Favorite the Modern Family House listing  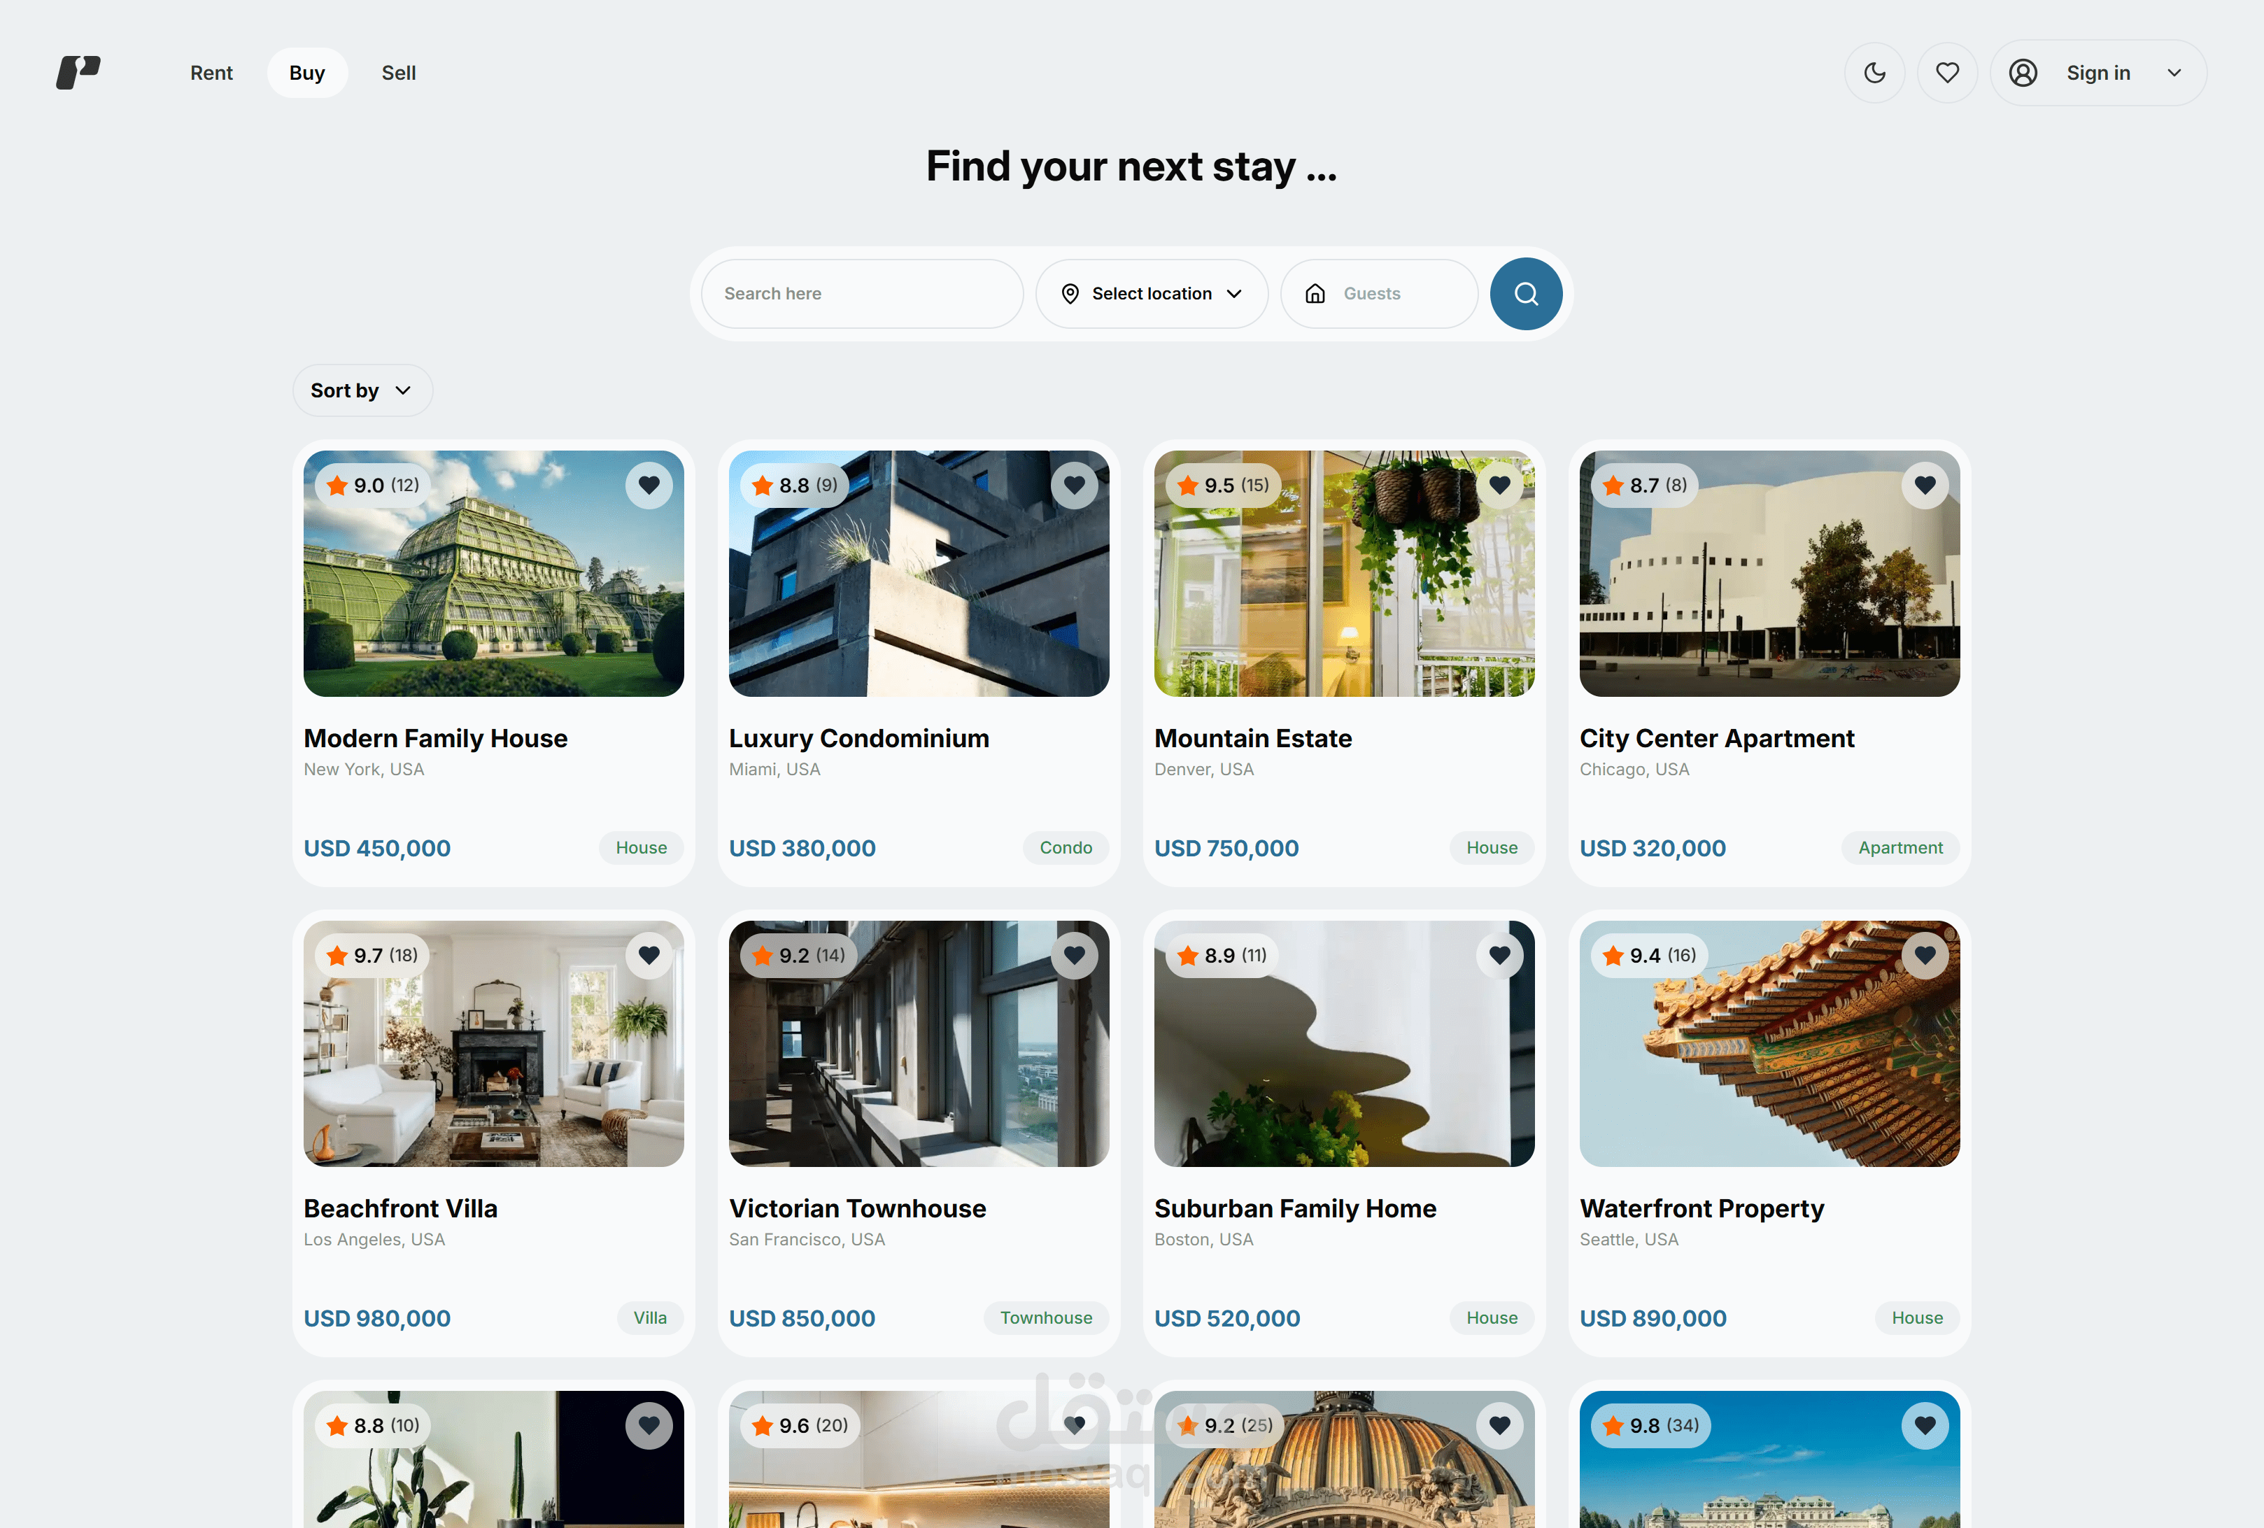pos(649,484)
